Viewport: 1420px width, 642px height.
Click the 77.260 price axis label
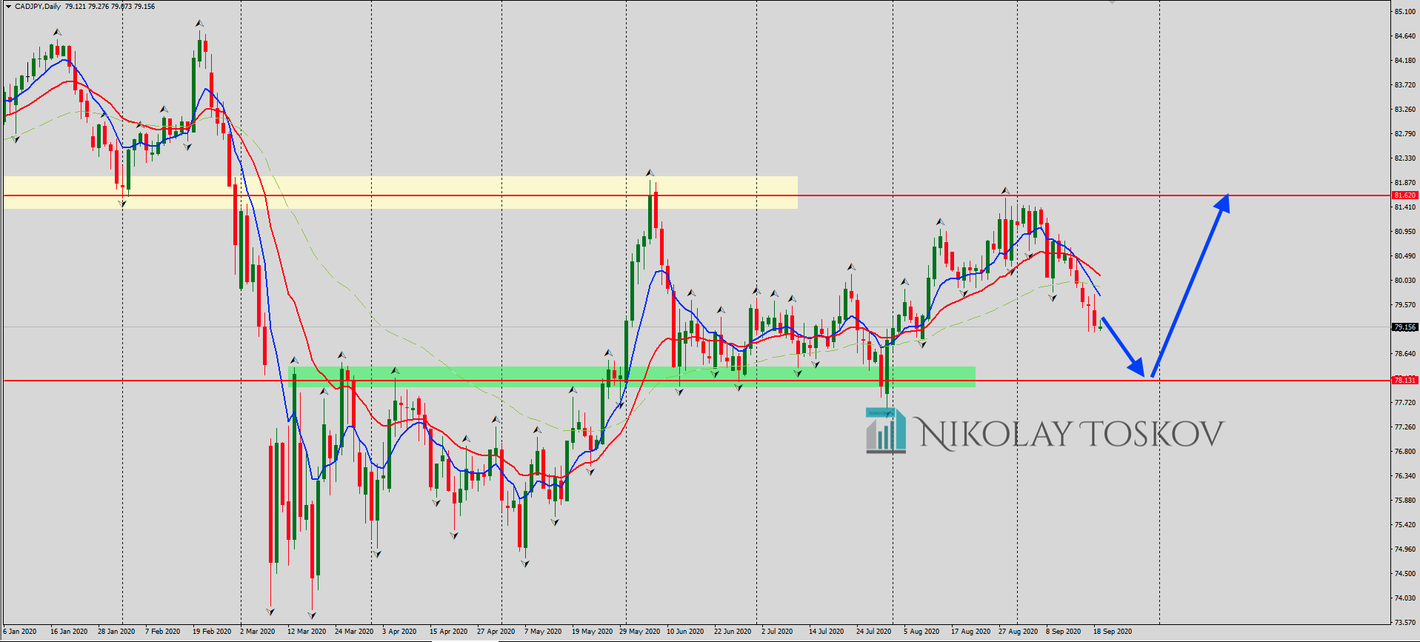(1404, 427)
